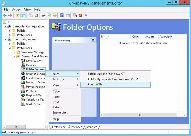
Task: Click the document icon left of the red icon
Action: pyautogui.click(x=75, y=15)
